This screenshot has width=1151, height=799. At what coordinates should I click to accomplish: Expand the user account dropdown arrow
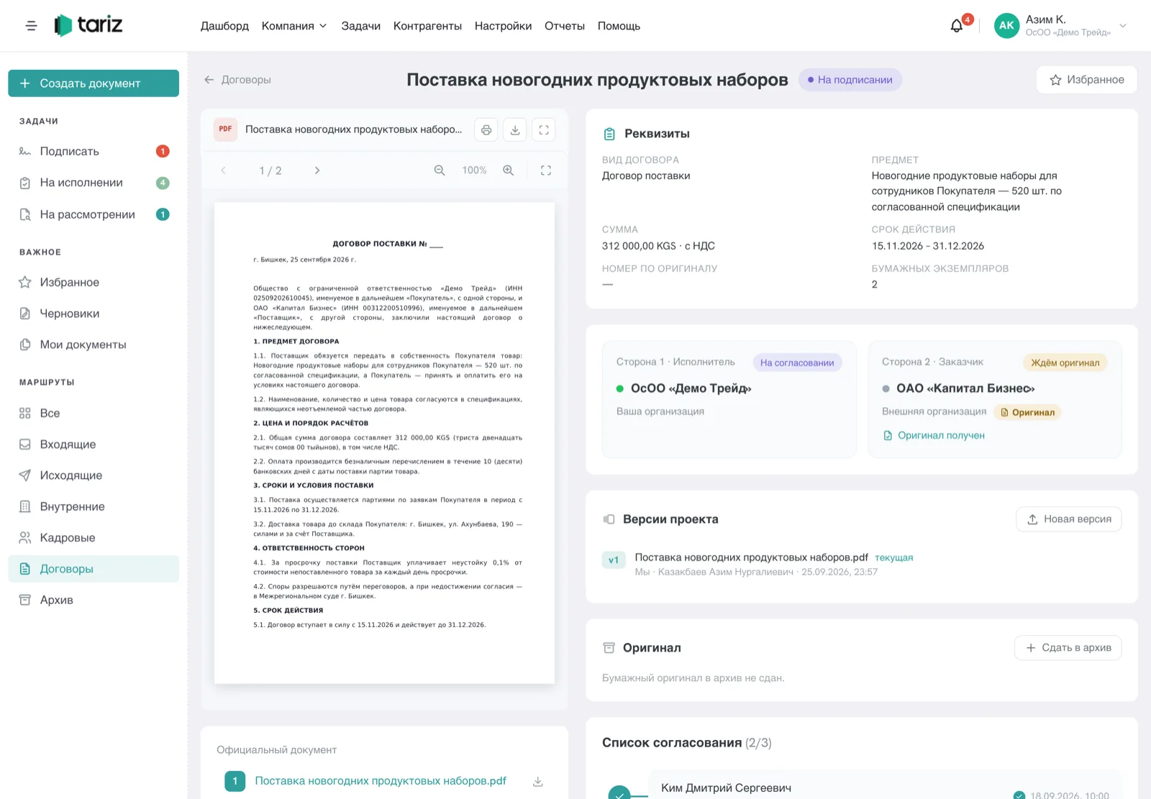pyautogui.click(x=1122, y=26)
